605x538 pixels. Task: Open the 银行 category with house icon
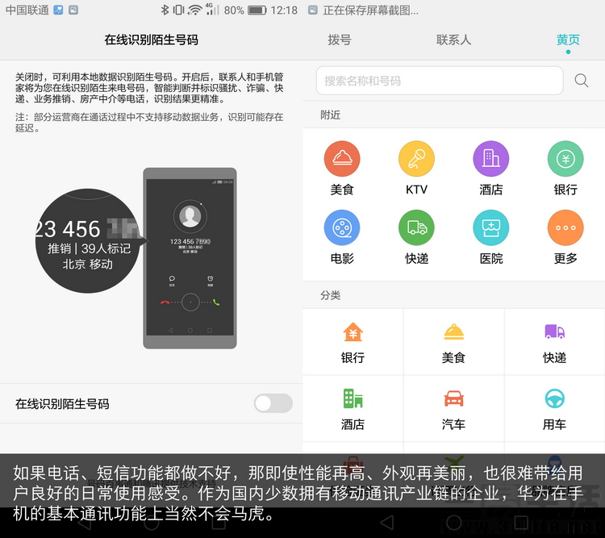click(353, 342)
